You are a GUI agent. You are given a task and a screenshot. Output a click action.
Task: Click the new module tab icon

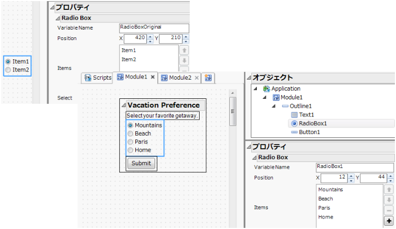point(208,77)
